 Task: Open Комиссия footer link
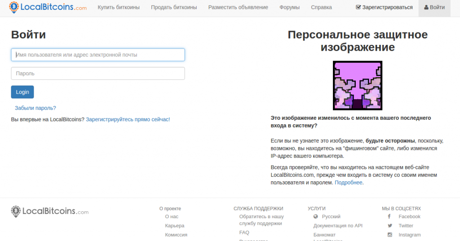(176, 235)
